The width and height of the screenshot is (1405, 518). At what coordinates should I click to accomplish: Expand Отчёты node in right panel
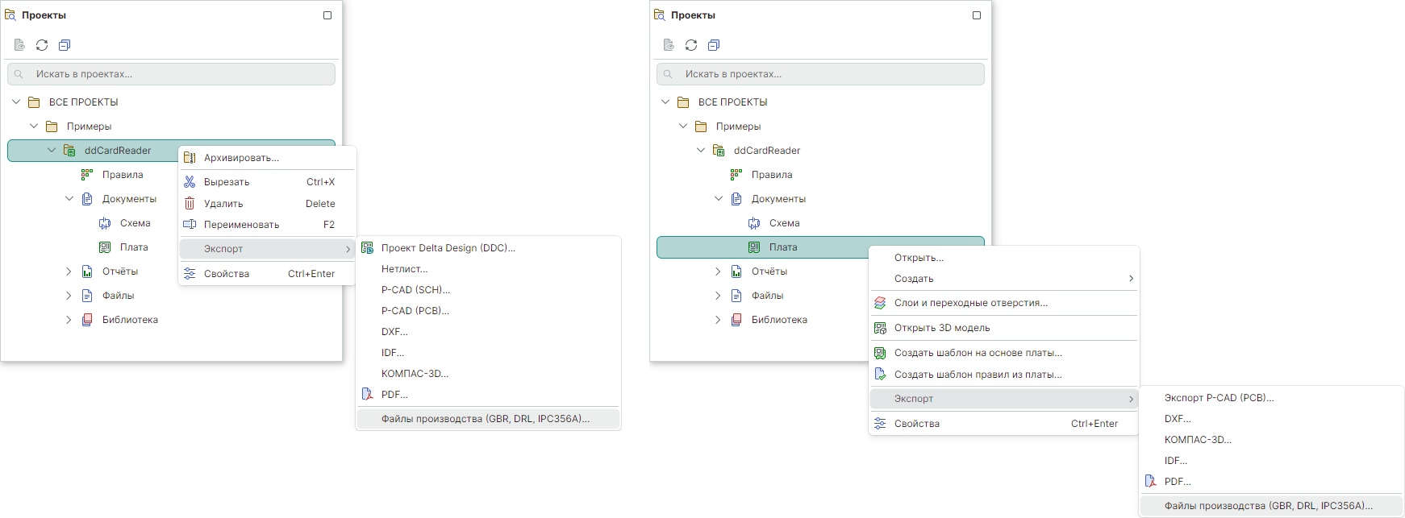[719, 271]
